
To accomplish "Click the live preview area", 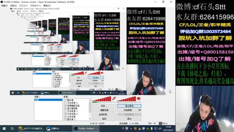I will 87,51.
